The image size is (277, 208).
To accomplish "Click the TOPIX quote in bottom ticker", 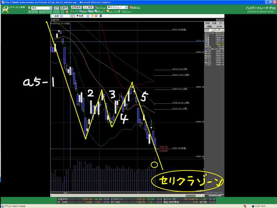I will (x=136, y=199).
